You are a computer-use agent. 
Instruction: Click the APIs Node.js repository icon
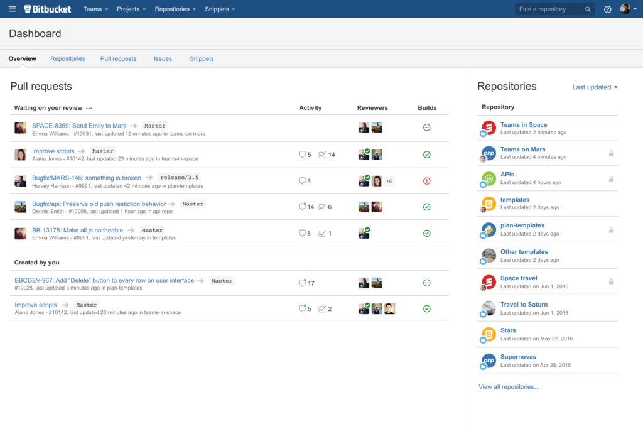(489, 178)
